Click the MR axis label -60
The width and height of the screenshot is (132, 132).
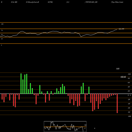click(x=129, y=108)
